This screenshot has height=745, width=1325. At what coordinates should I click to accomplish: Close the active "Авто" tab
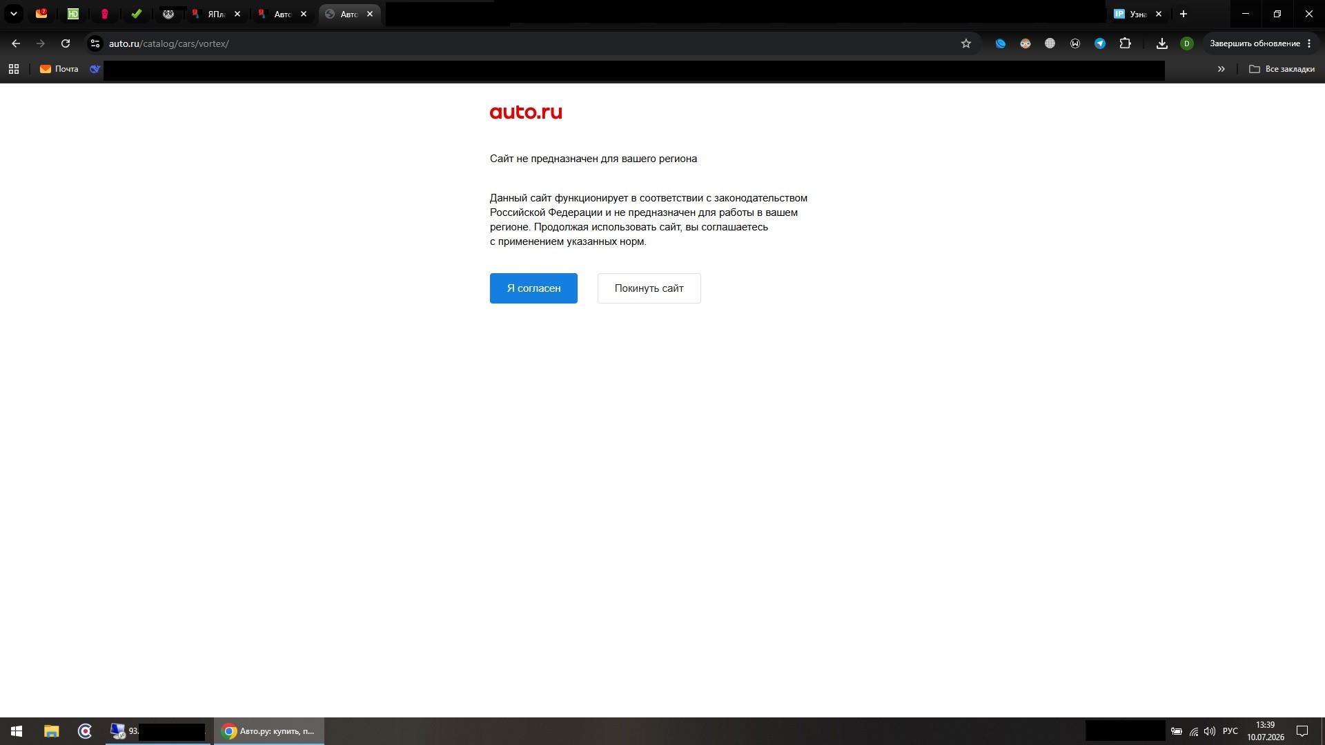(370, 14)
